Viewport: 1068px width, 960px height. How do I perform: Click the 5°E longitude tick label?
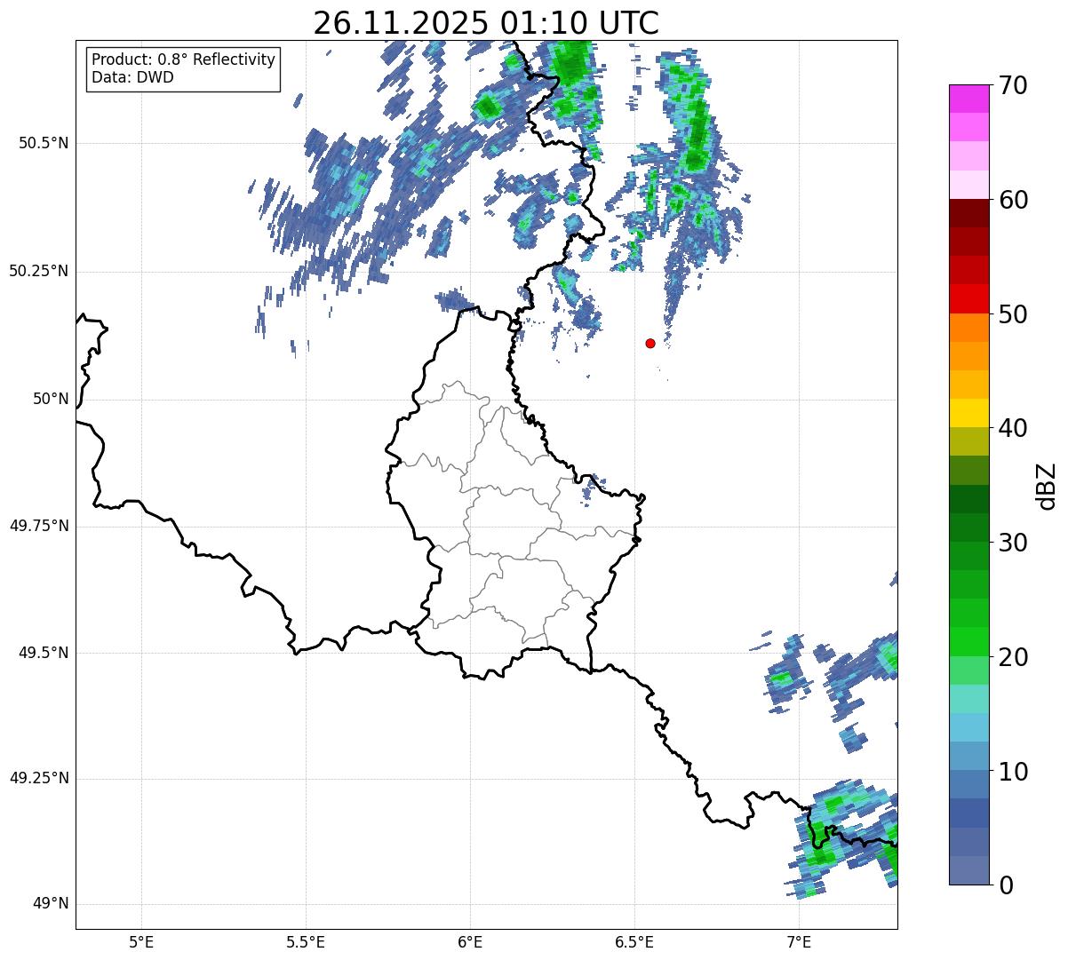tap(141, 941)
